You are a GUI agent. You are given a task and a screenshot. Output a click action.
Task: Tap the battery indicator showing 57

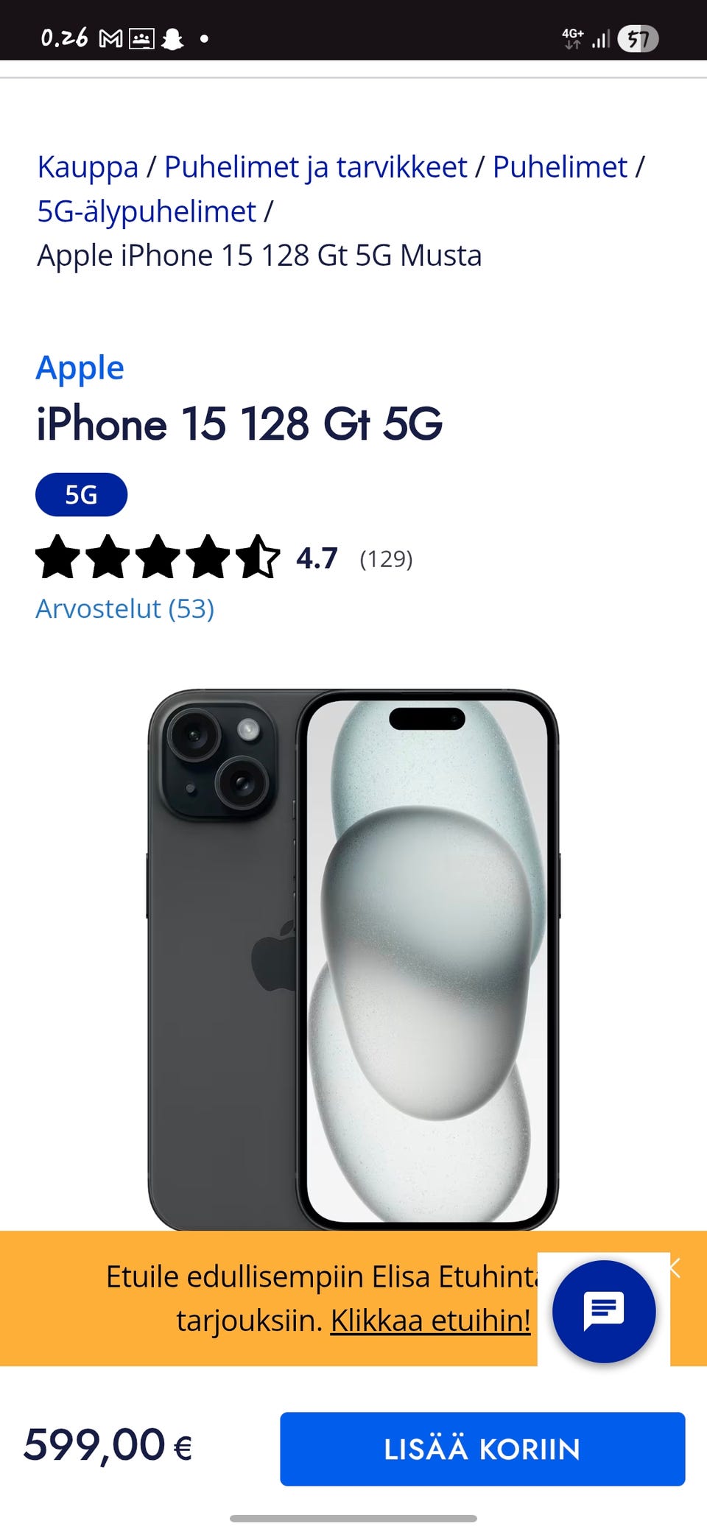pyautogui.click(x=638, y=38)
